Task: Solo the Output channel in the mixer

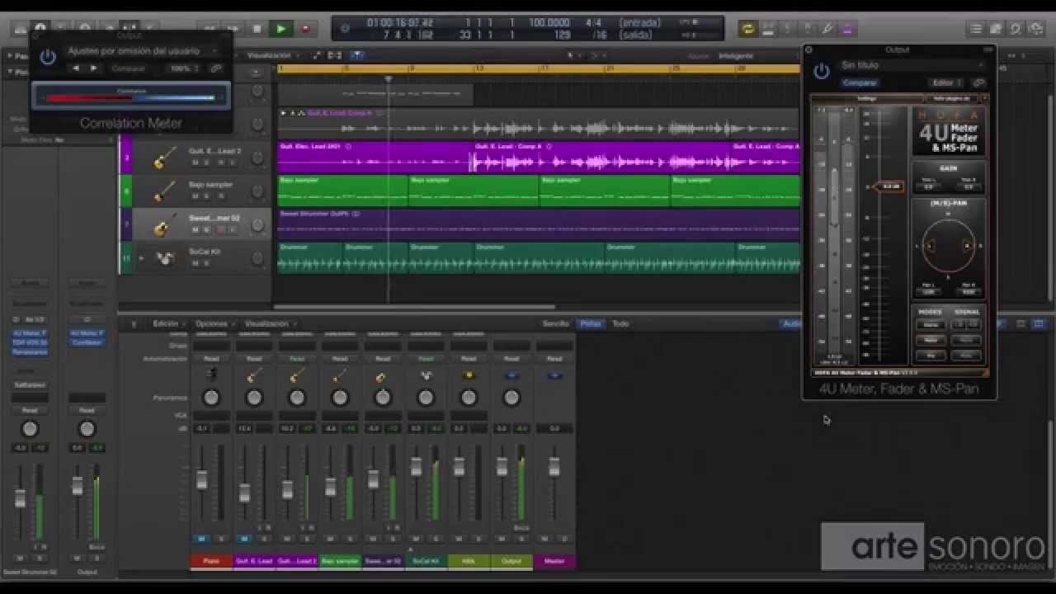Action: click(521, 539)
